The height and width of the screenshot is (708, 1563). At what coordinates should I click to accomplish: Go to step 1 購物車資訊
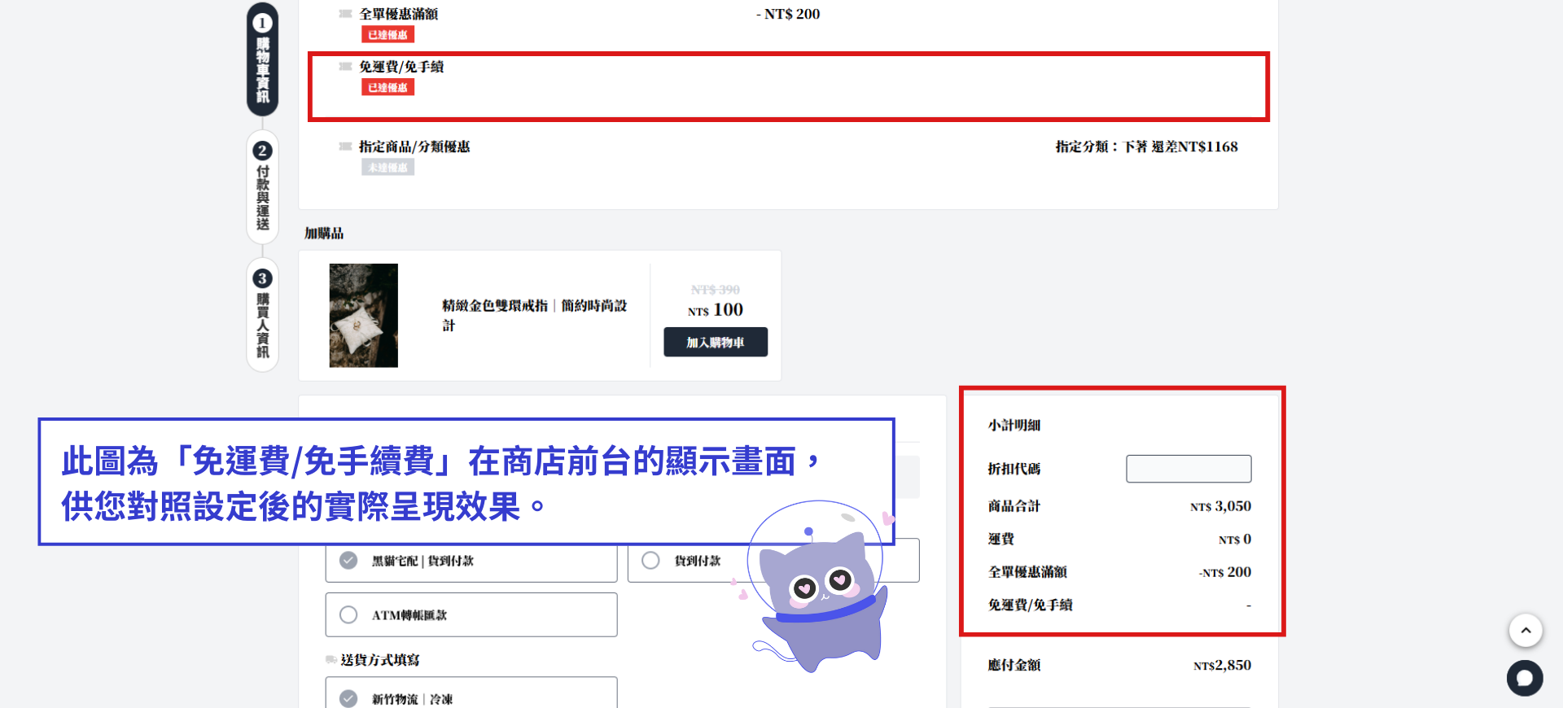(x=262, y=59)
